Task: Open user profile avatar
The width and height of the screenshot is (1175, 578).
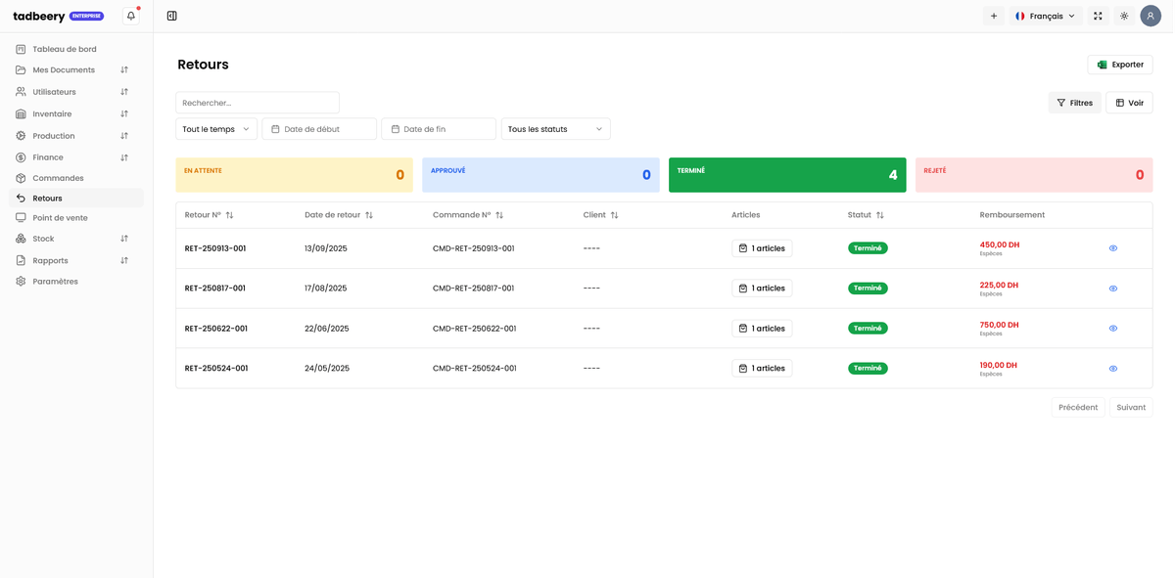Action: click(1151, 16)
